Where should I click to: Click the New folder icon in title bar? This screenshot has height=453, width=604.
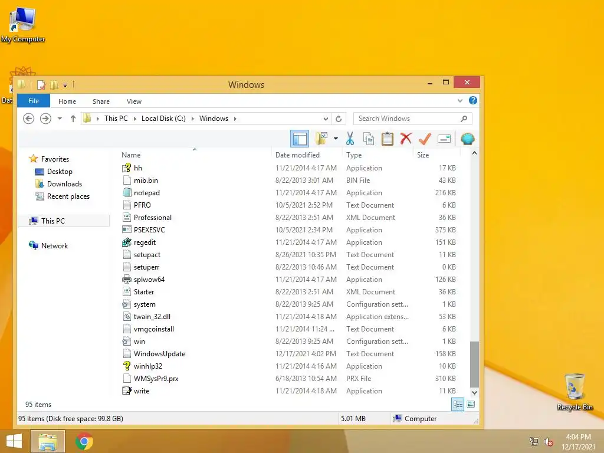(x=54, y=85)
